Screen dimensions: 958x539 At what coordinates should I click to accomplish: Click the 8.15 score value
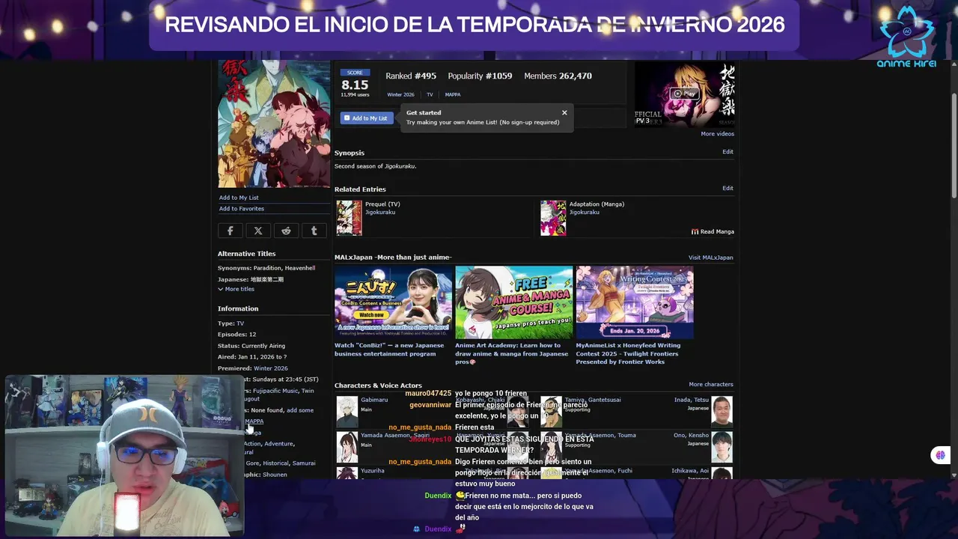pos(355,85)
